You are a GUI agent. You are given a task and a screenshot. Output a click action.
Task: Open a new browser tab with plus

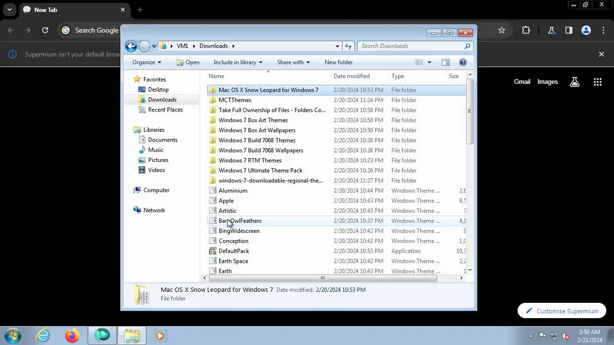pos(140,10)
